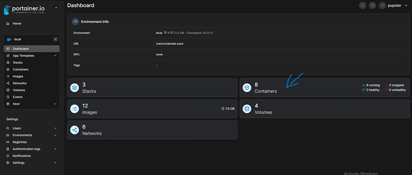Open Containers in the sidebar
Screen dimensions: 412x175
pyautogui.click(x=20, y=69)
